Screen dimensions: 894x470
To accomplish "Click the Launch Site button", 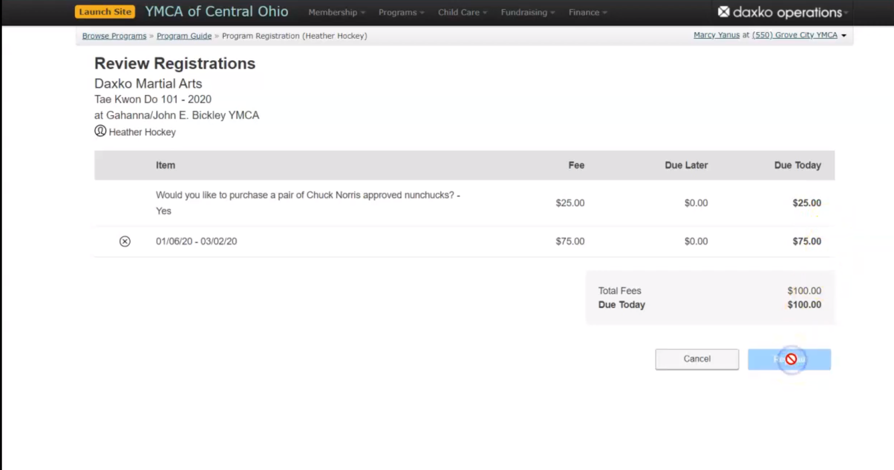I will 105,12.
